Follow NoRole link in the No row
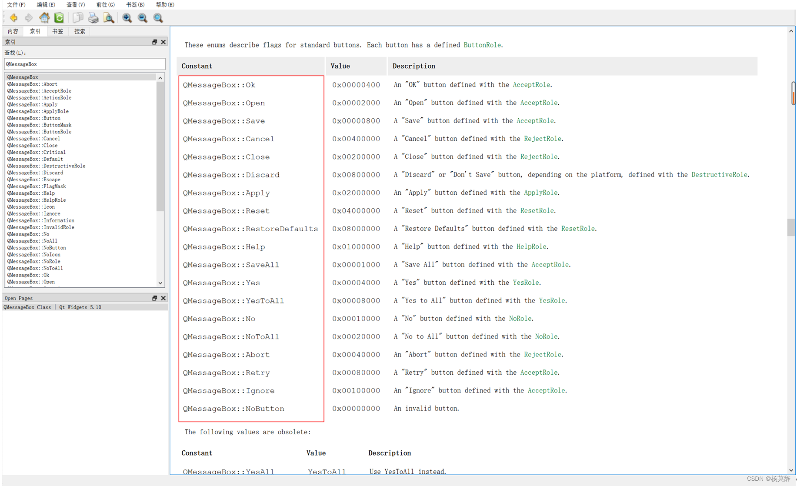 pyautogui.click(x=520, y=318)
